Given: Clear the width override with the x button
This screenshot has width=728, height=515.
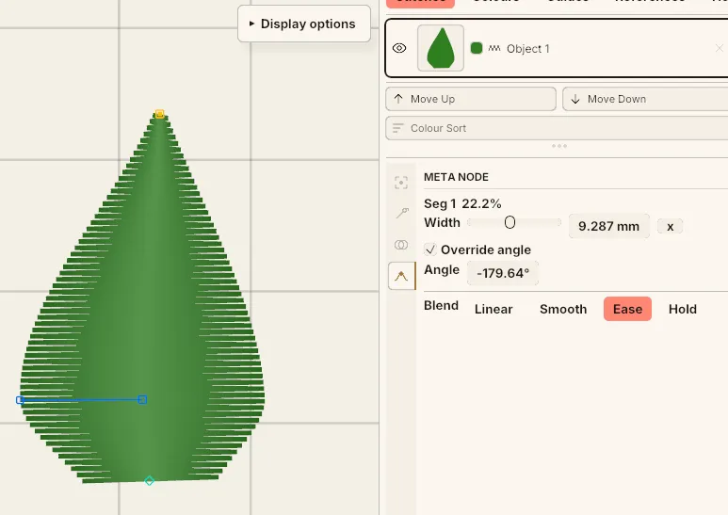Looking at the screenshot, I should pos(670,226).
